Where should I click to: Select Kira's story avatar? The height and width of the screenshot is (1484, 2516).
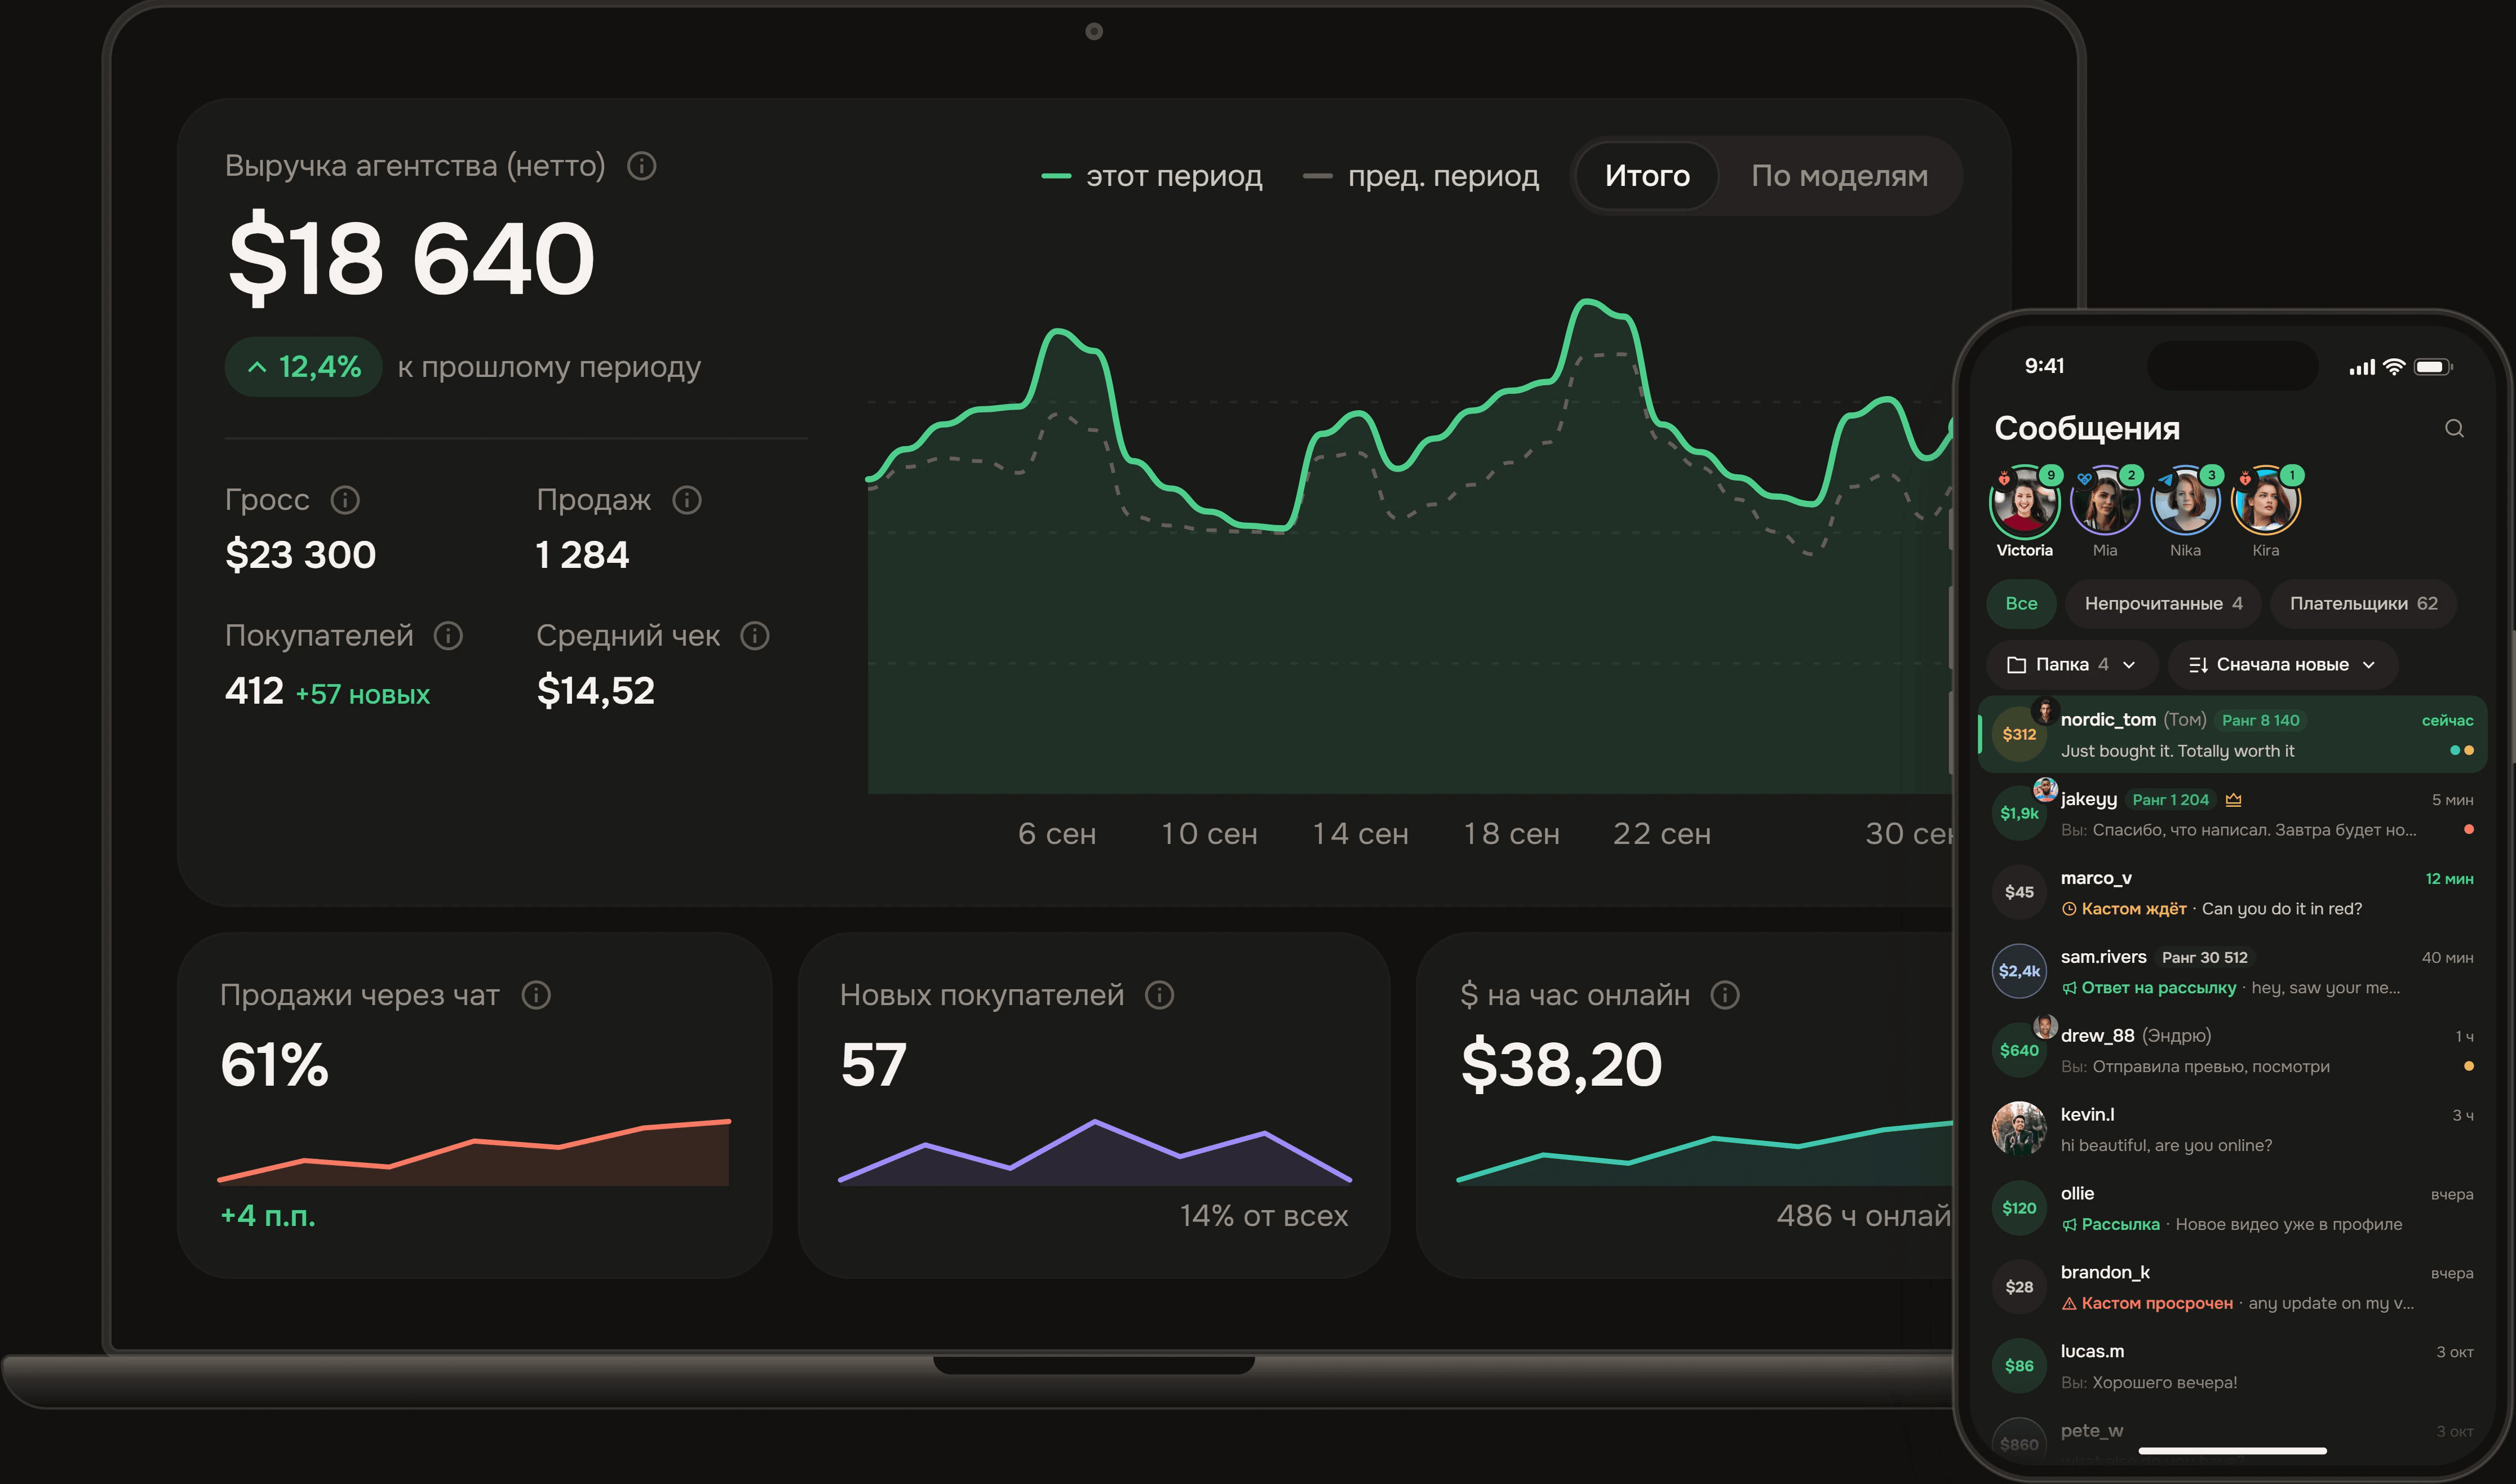(2266, 502)
